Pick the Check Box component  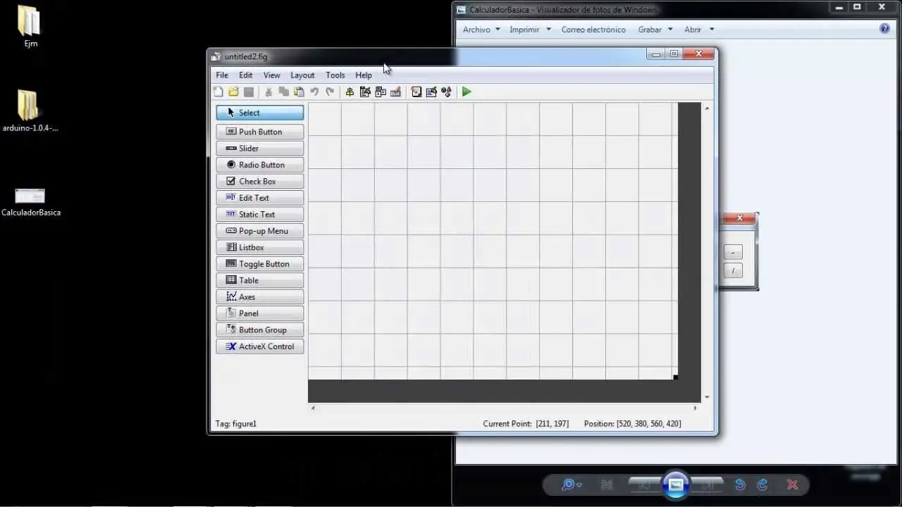coord(260,181)
